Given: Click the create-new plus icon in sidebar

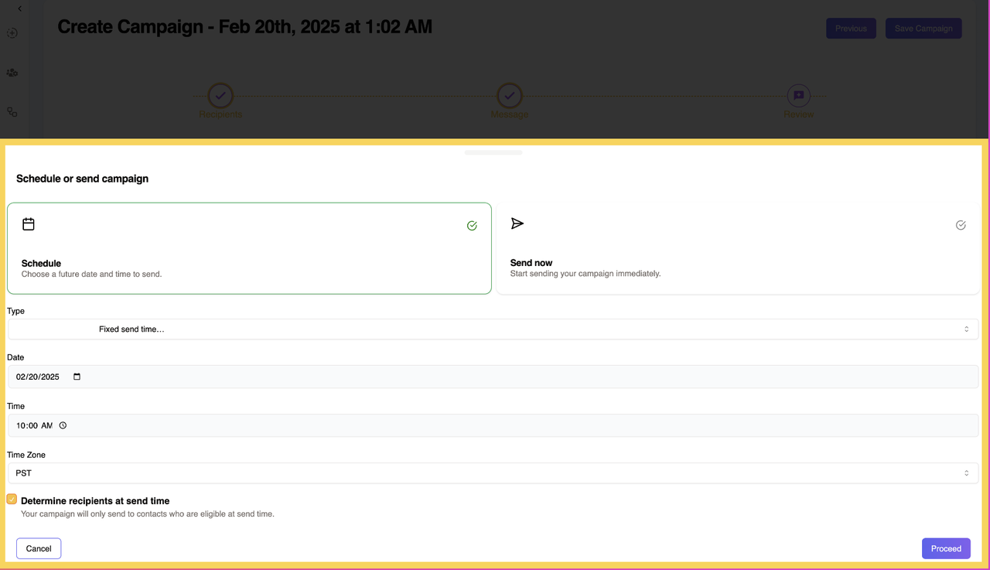Looking at the screenshot, I should [x=12, y=33].
